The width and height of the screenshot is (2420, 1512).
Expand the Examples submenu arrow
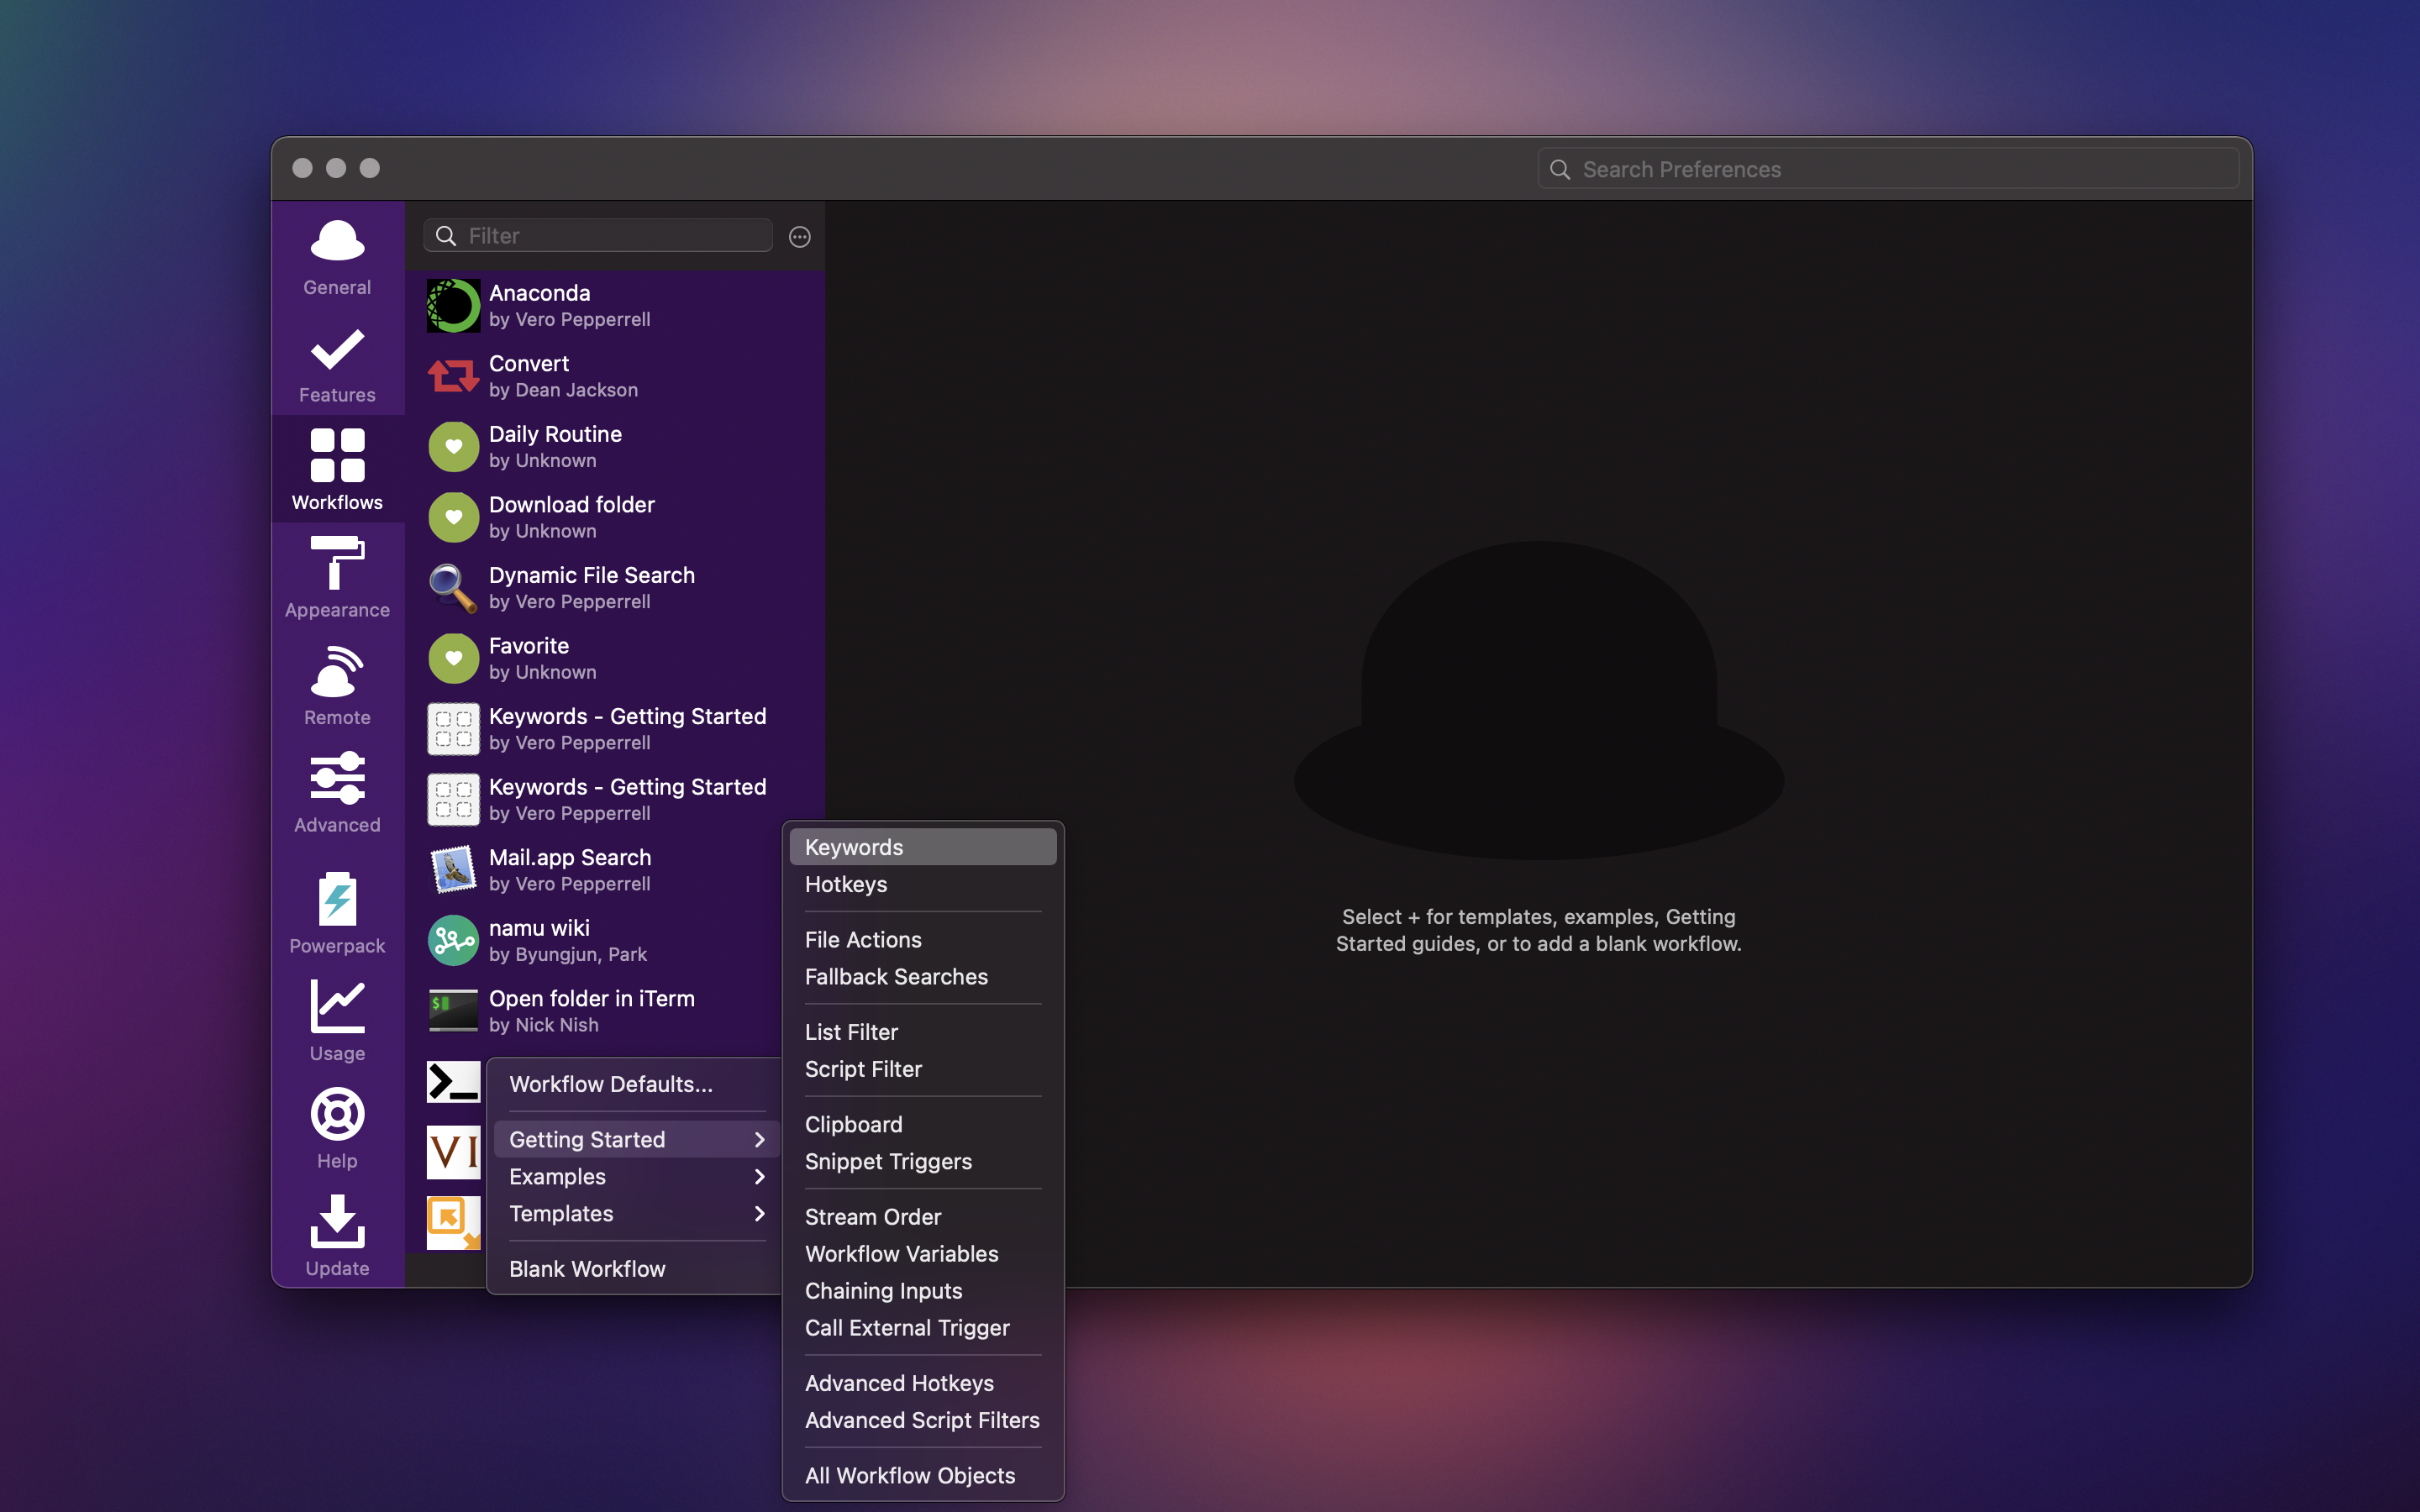click(760, 1176)
